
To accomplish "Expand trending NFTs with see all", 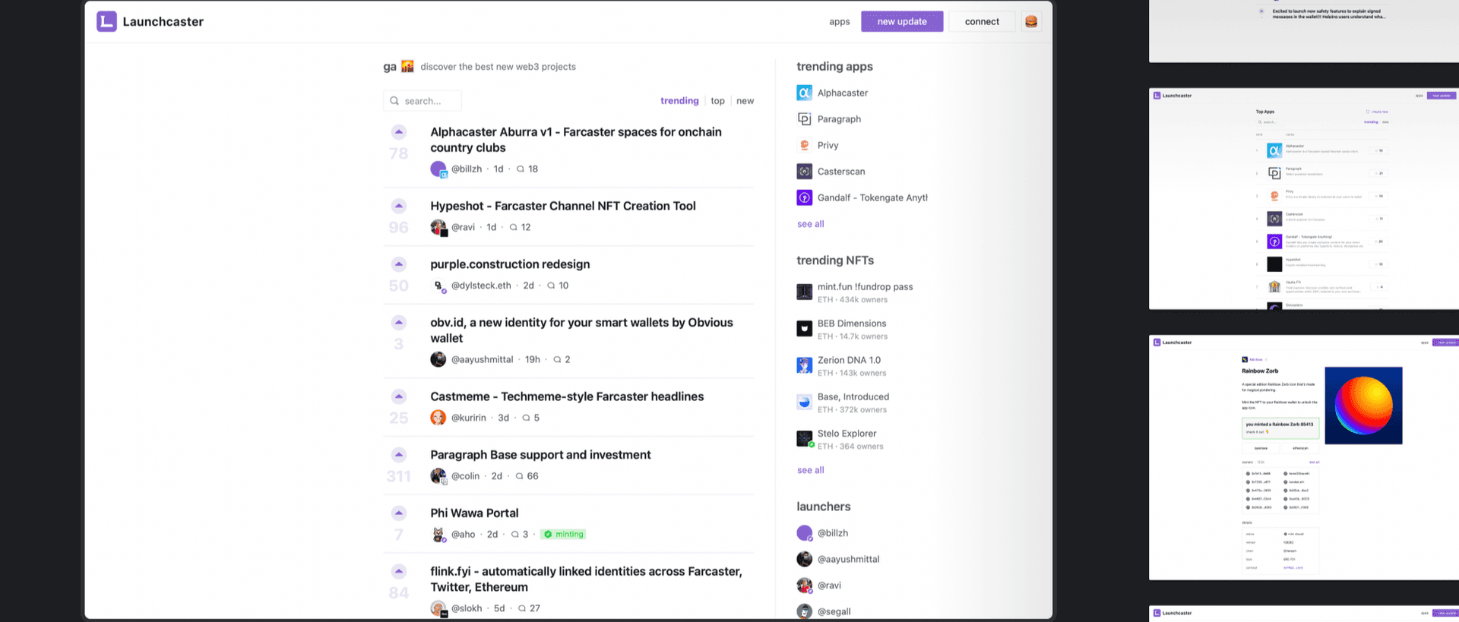I will click(x=810, y=470).
